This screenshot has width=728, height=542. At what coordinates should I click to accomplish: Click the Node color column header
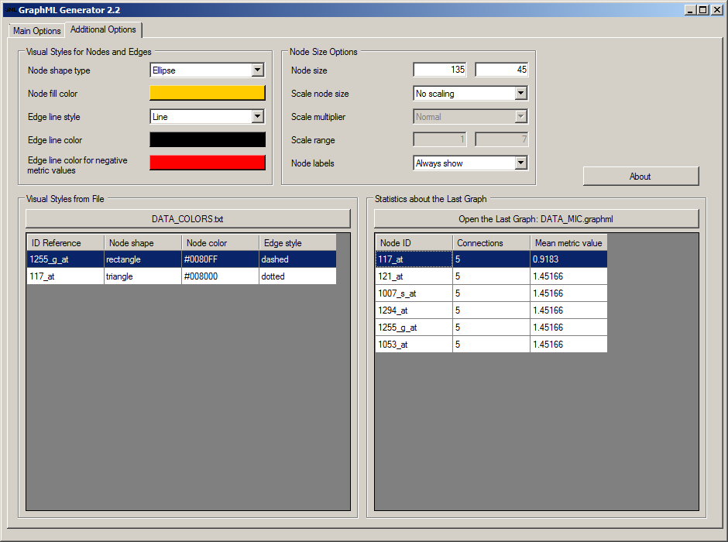(221, 242)
